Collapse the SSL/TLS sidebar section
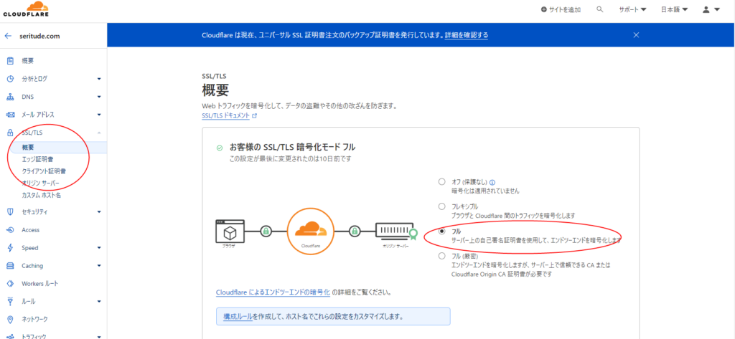Screen dimensions: 735x339 point(99,133)
